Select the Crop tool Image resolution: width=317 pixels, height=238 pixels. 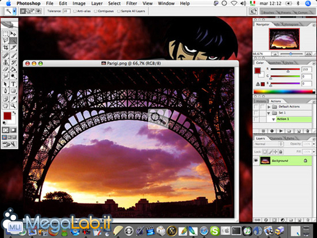pyautogui.click(x=6, y=47)
